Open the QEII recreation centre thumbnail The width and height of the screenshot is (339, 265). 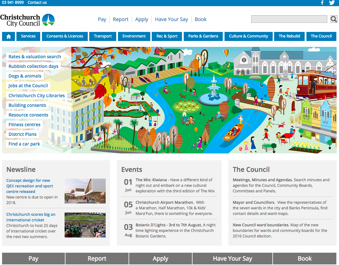tap(85, 191)
